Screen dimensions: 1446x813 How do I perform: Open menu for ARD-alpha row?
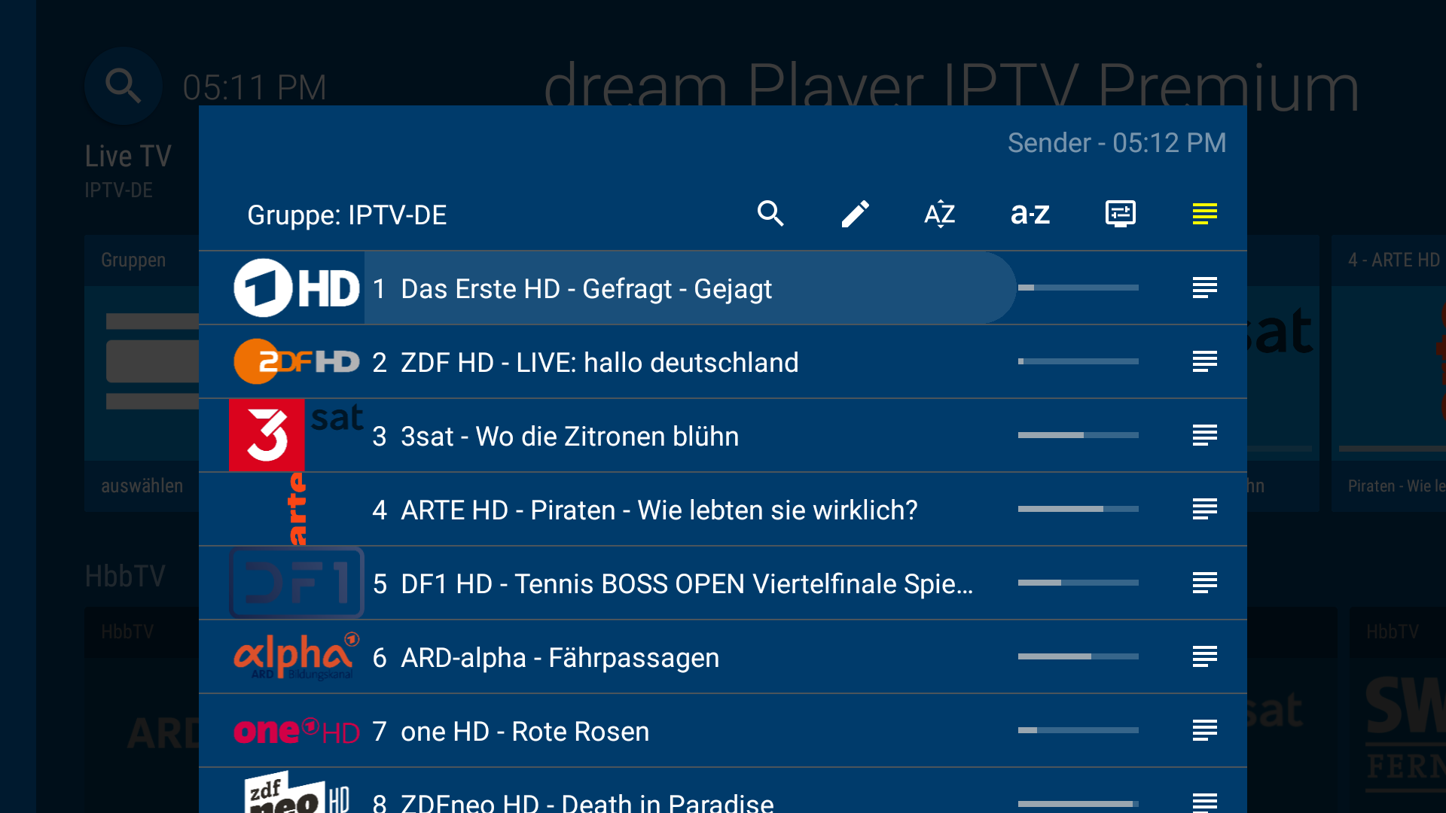pos(1205,656)
